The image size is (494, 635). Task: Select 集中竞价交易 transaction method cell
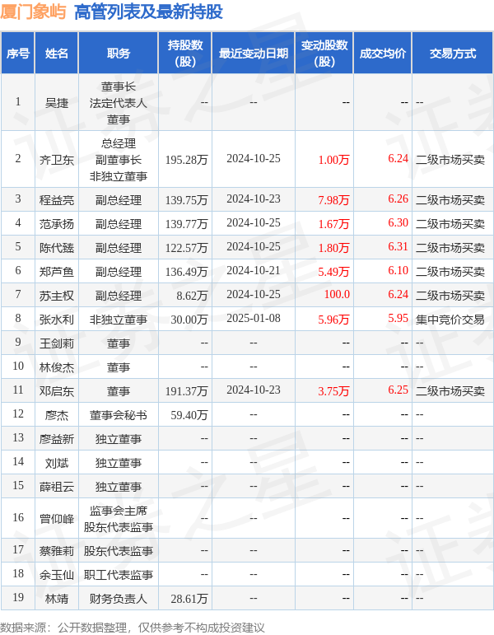click(x=450, y=319)
